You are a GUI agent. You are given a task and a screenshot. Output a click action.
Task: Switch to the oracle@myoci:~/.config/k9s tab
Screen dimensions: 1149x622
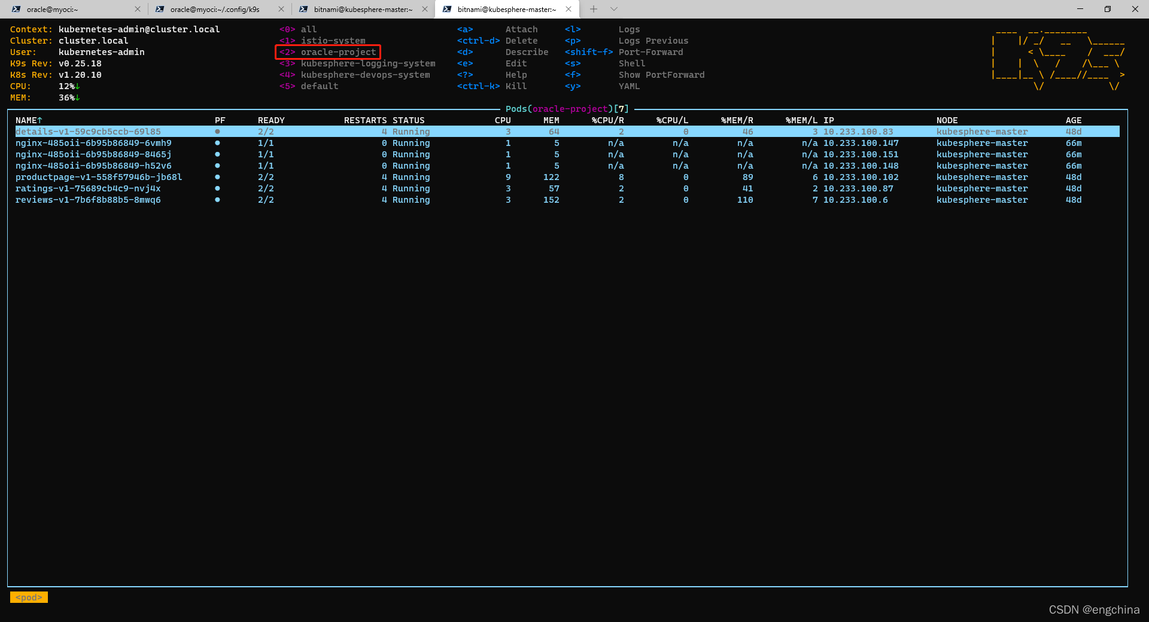point(215,9)
